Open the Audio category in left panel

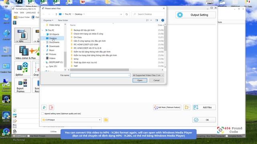(x=14, y=110)
